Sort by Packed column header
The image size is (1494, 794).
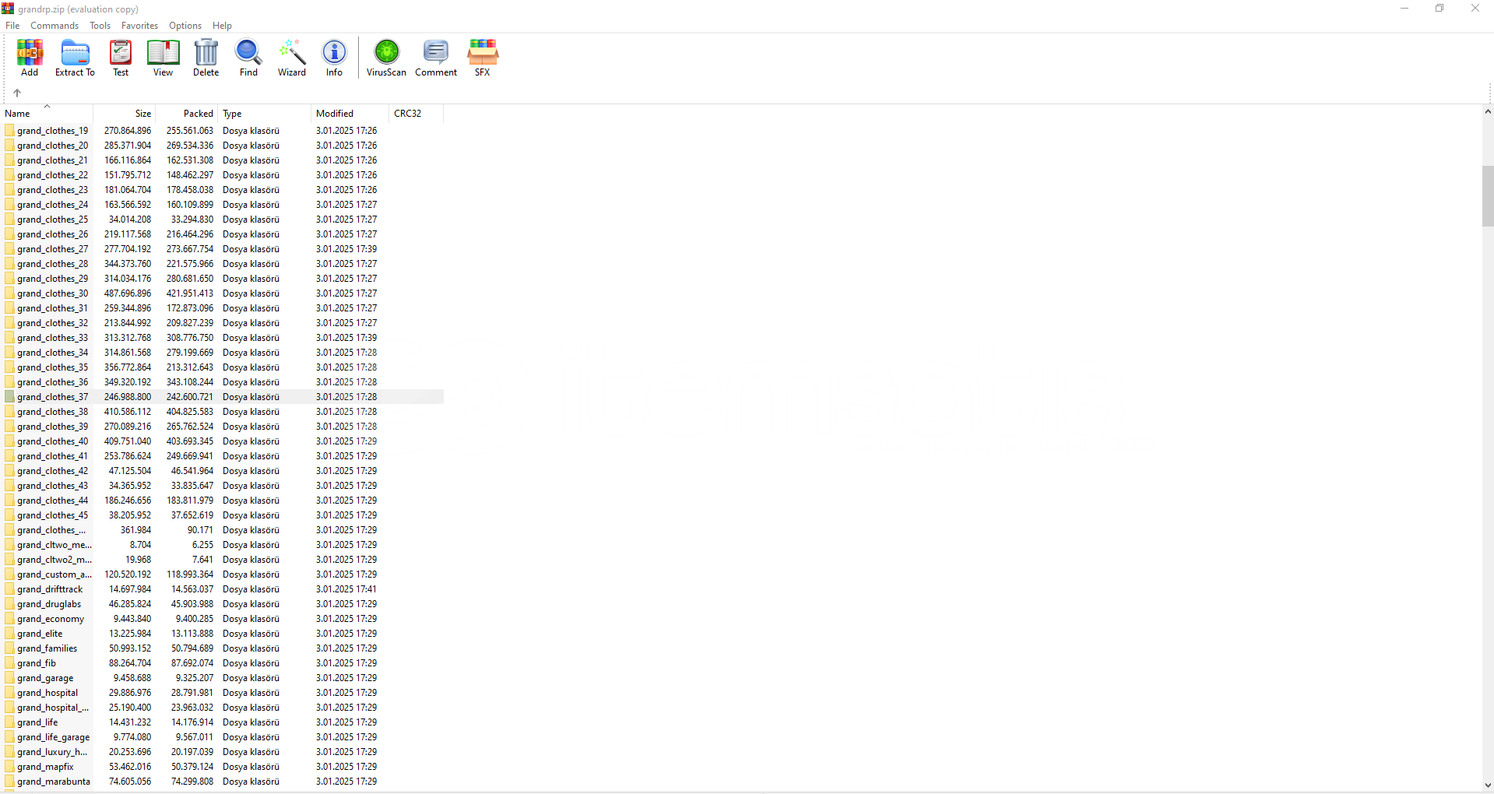pos(187,114)
